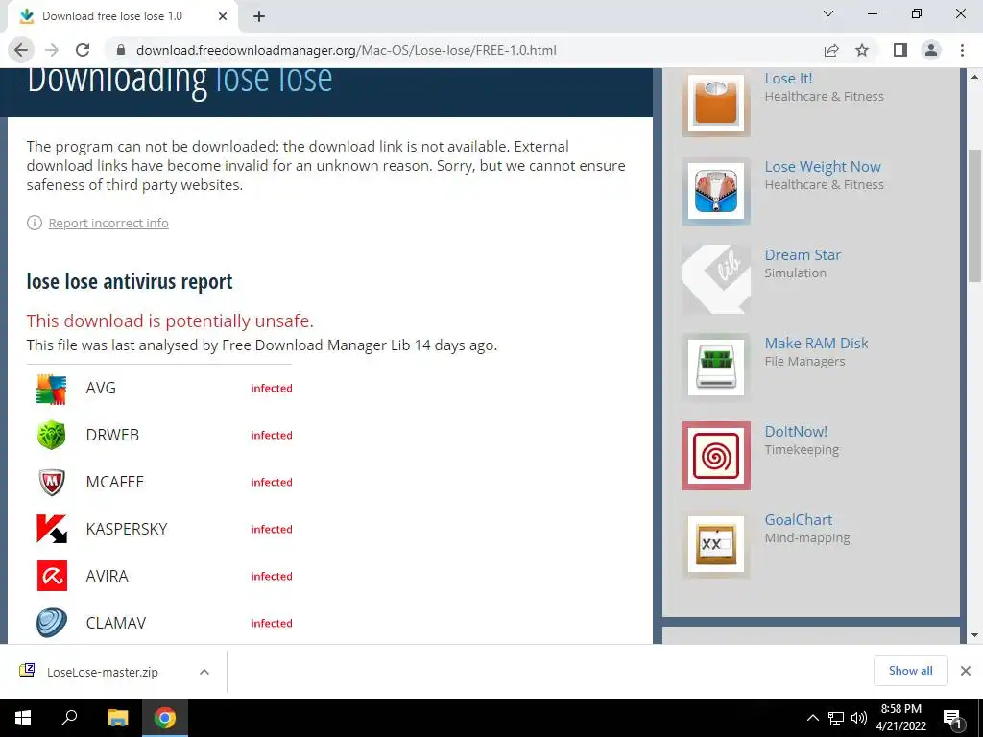Viewport: 983px width, 737px height.
Task: Close the Download free lose lose tab
Action: click(x=223, y=16)
